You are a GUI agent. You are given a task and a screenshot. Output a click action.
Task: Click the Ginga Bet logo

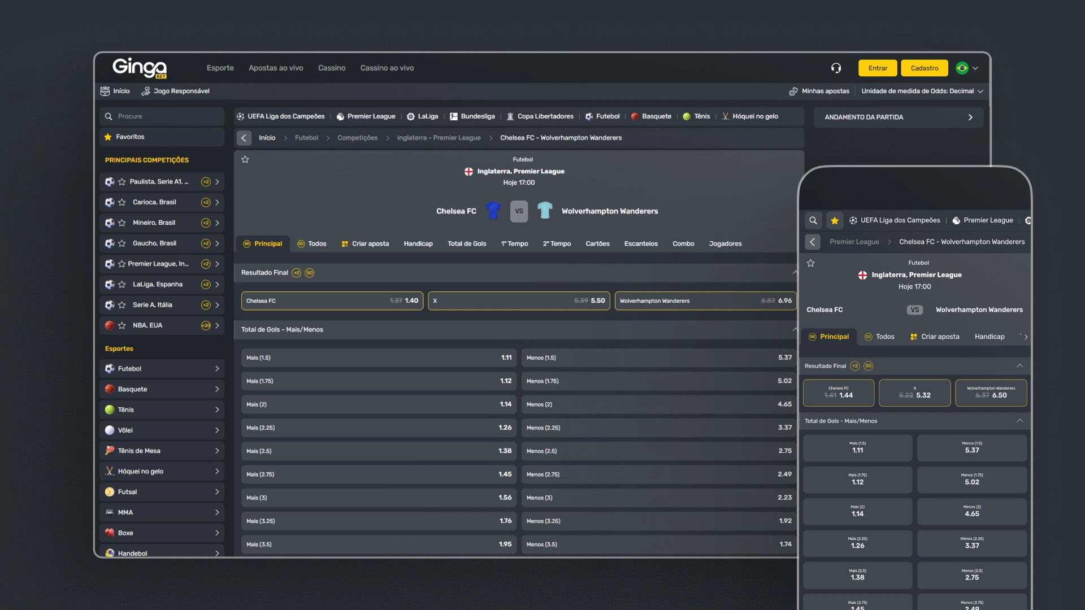tap(140, 68)
